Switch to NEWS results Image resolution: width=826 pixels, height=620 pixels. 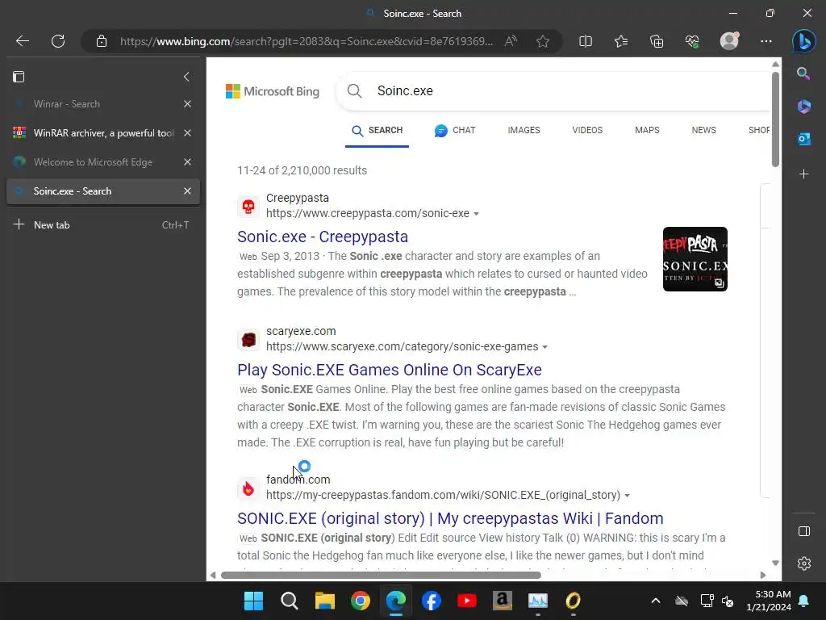click(x=703, y=130)
